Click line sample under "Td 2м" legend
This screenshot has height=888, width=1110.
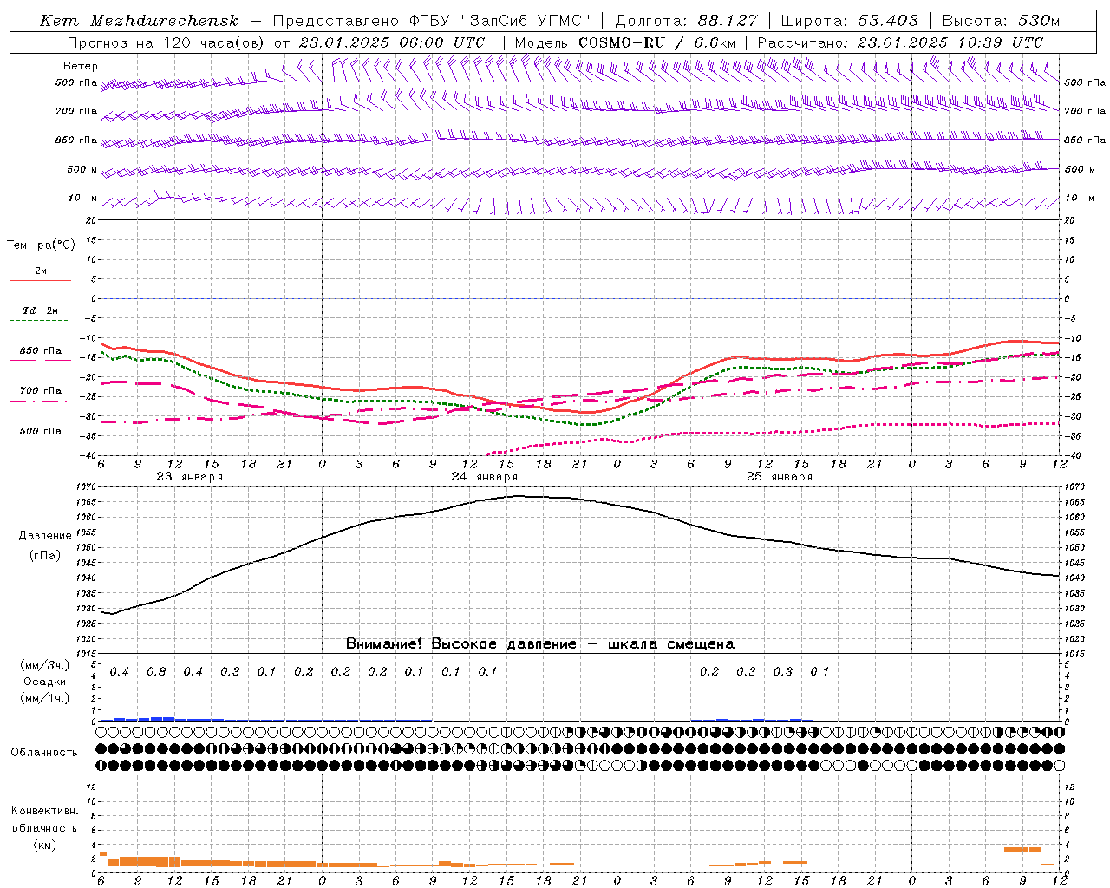click(x=39, y=321)
